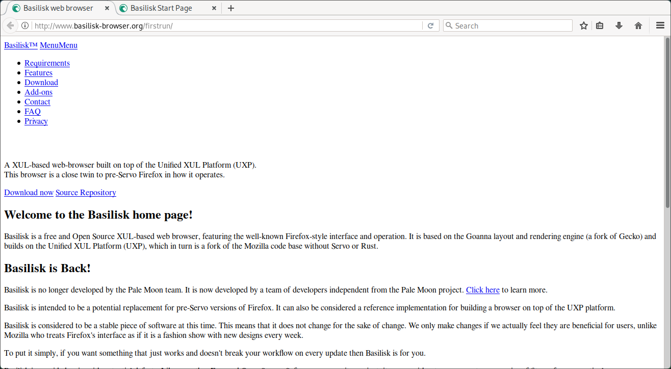The width and height of the screenshot is (671, 369).
Task: Open a new tab with plus button
Action: 231,8
